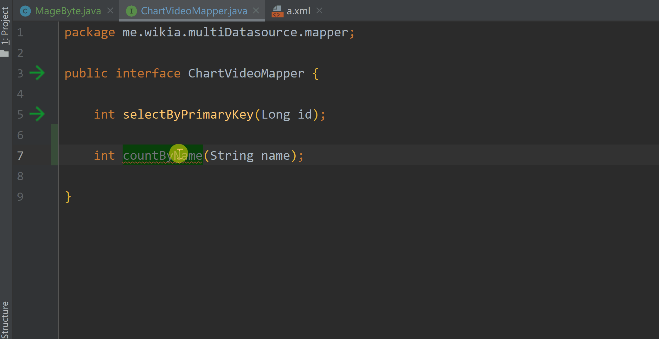Click line number 7 in the gutter
This screenshot has width=659, height=339.
pos(20,156)
